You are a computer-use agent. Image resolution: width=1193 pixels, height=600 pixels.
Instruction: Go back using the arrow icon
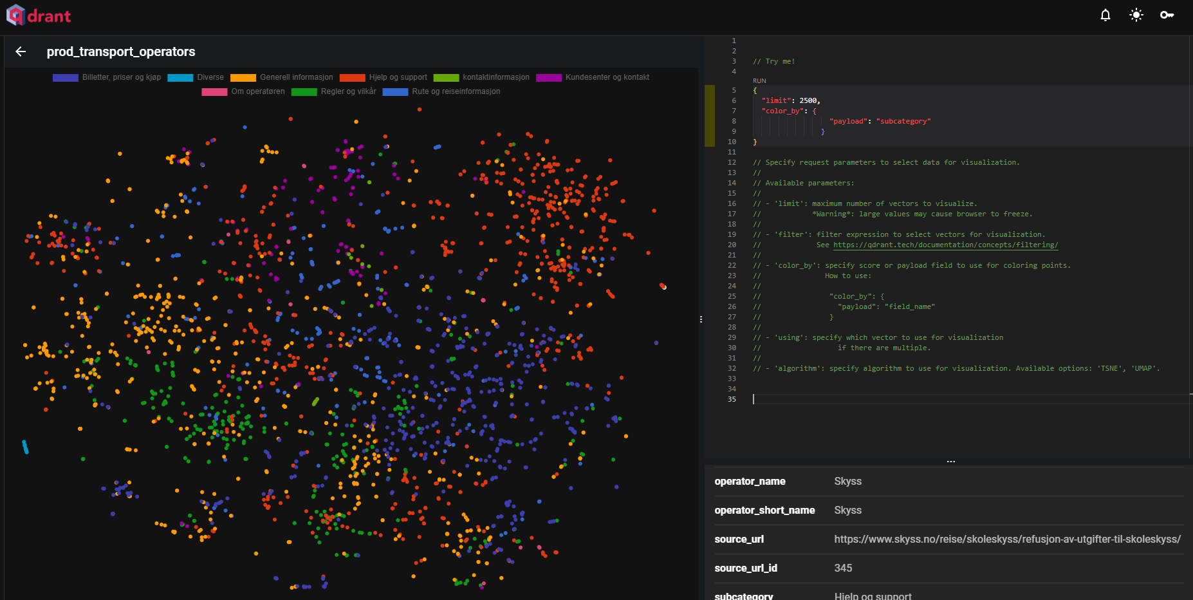point(21,52)
